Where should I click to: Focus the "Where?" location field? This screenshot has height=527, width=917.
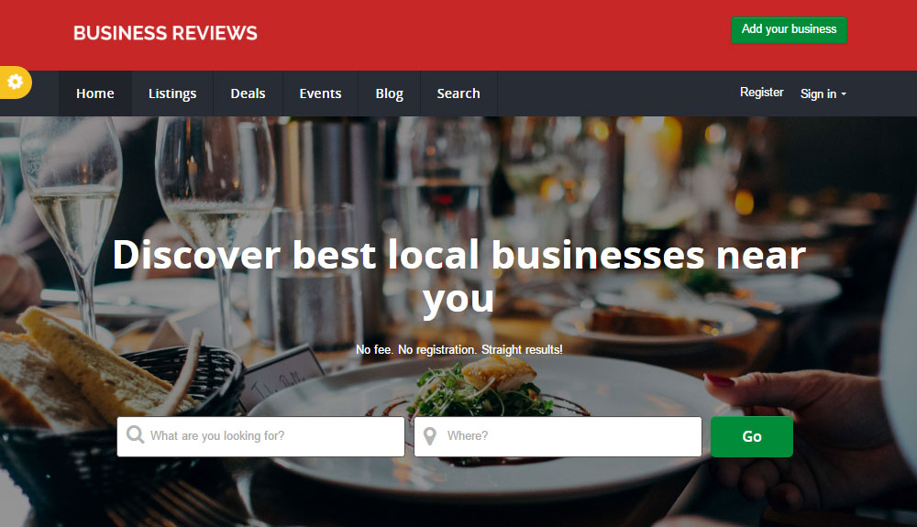pos(558,436)
